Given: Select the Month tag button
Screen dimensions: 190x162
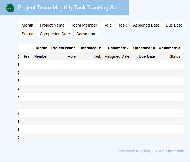Looking at the screenshot, I should pyautogui.click(x=27, y=25).
